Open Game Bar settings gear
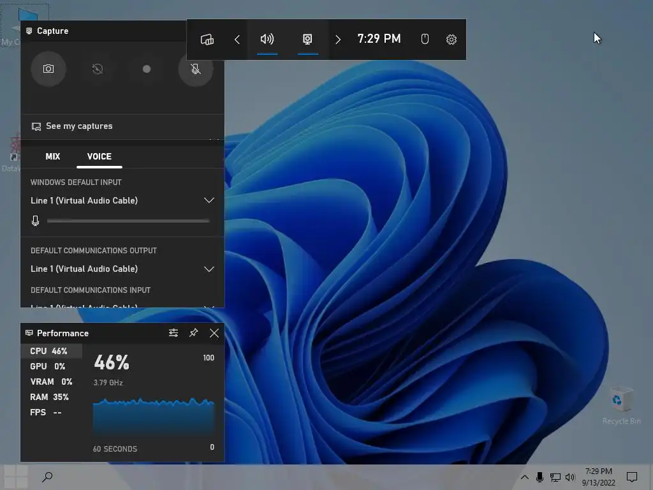Viewport: 653px width, 490px height. tap(451, 40)
